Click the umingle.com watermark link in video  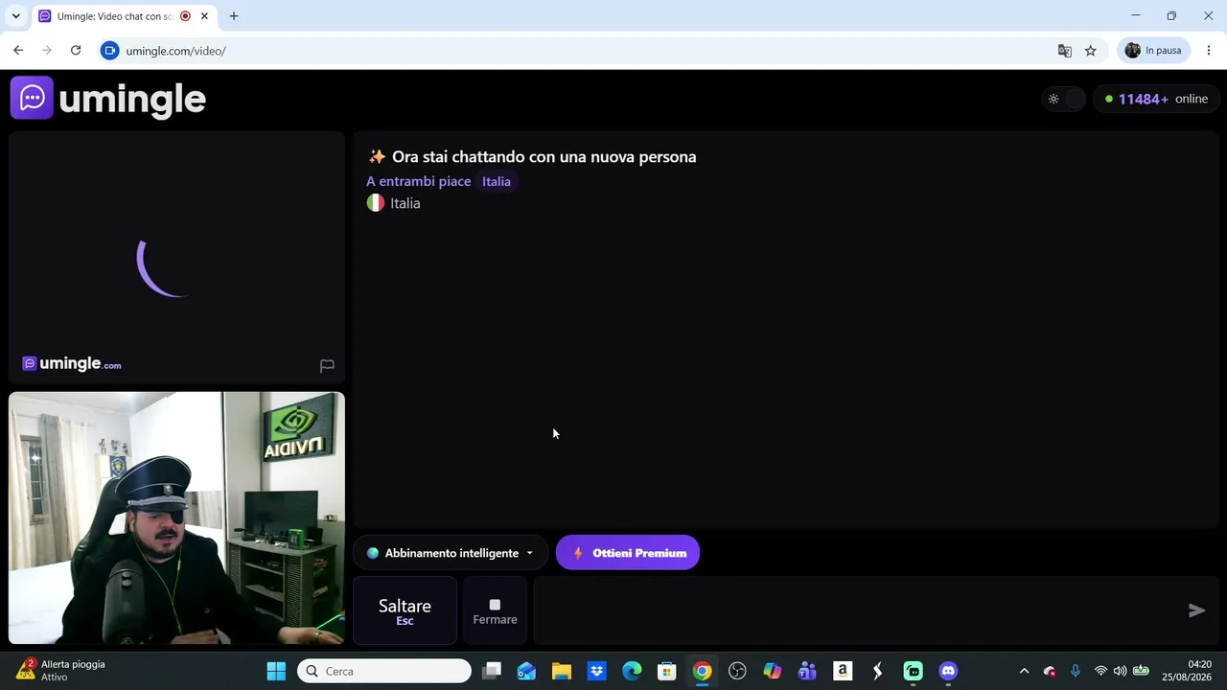point(72,364)
